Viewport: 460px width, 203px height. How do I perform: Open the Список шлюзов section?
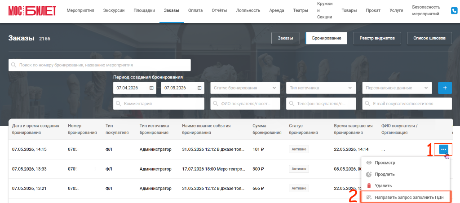[x=429, y=38]
